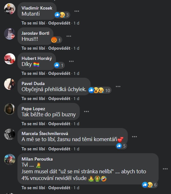This screenshot has width=171, height=194.
Task: Like Vladimír Kosek's comment via To se mi líbí
Action: tap(33, 23)
